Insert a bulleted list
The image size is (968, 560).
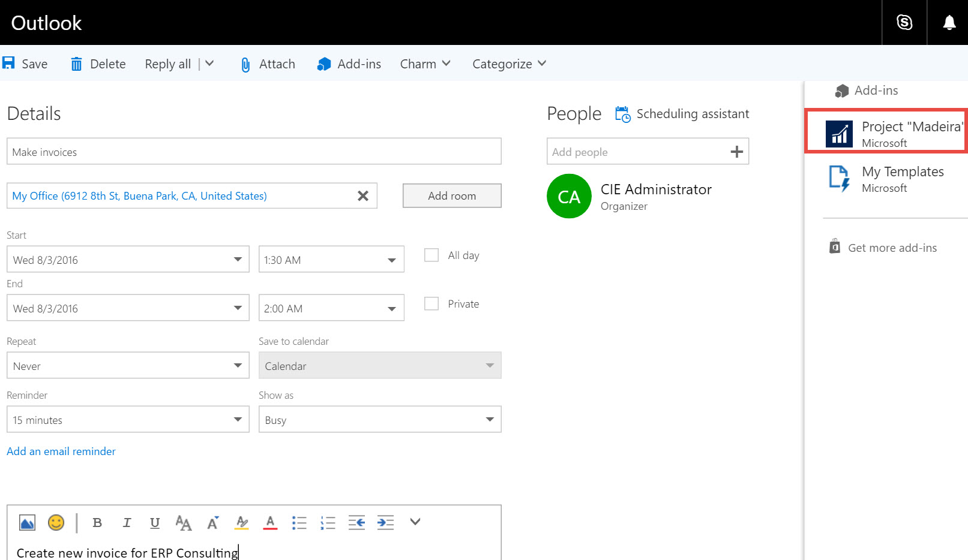299,523
